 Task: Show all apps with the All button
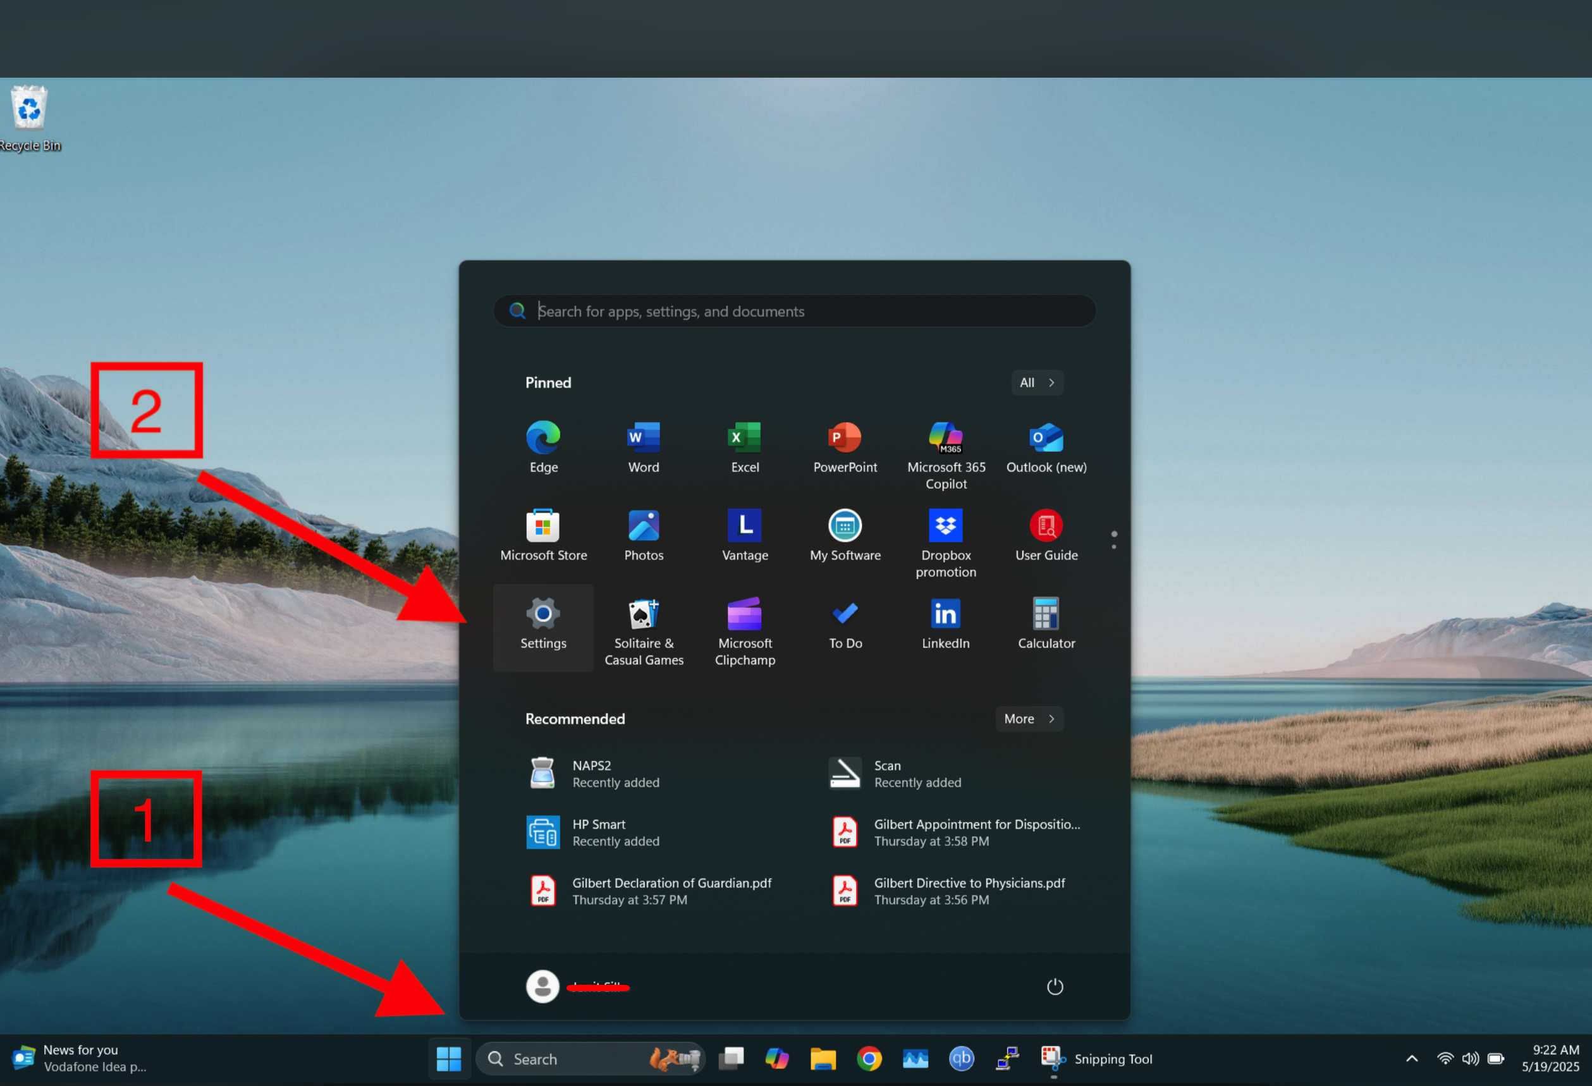click(1036, 383)
